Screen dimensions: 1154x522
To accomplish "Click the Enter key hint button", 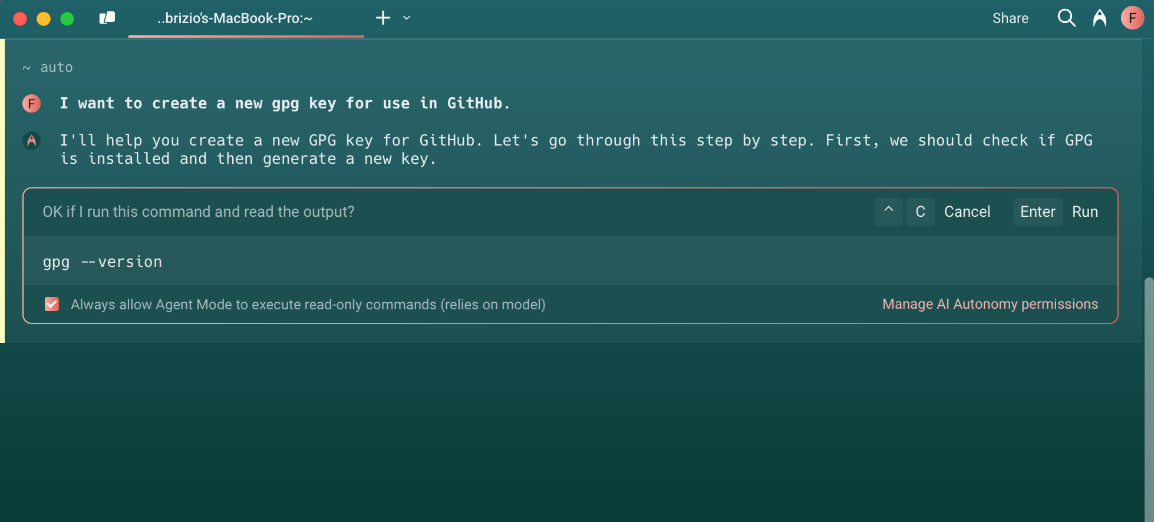I will pyautogui.click(x=1038, y=212).
